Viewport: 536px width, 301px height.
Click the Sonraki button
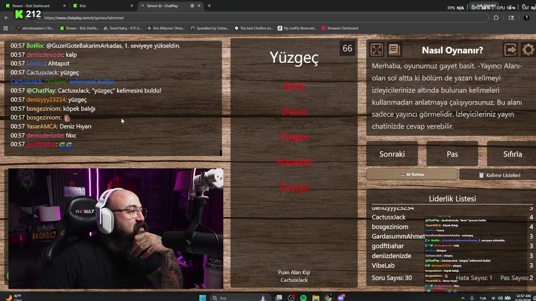(392, 154)
